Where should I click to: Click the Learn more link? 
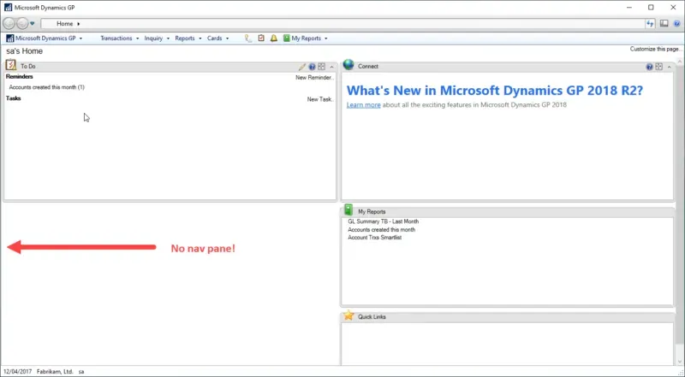pyautogui.click(x=363, y=104)
